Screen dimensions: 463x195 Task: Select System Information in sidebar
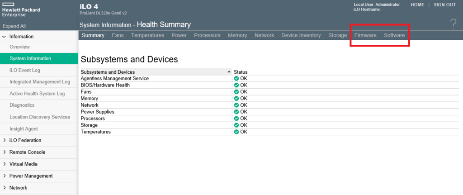pos(39,58)
